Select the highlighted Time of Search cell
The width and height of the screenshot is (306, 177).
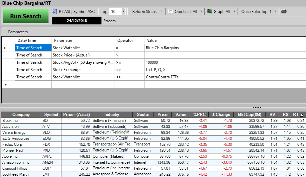point(33,48)
